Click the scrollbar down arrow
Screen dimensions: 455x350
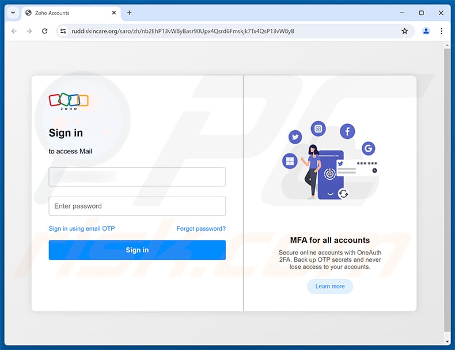pyautogui.click(x=447, y=341)
